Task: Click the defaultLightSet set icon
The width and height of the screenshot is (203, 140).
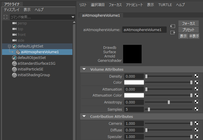Action: point(14,46)
